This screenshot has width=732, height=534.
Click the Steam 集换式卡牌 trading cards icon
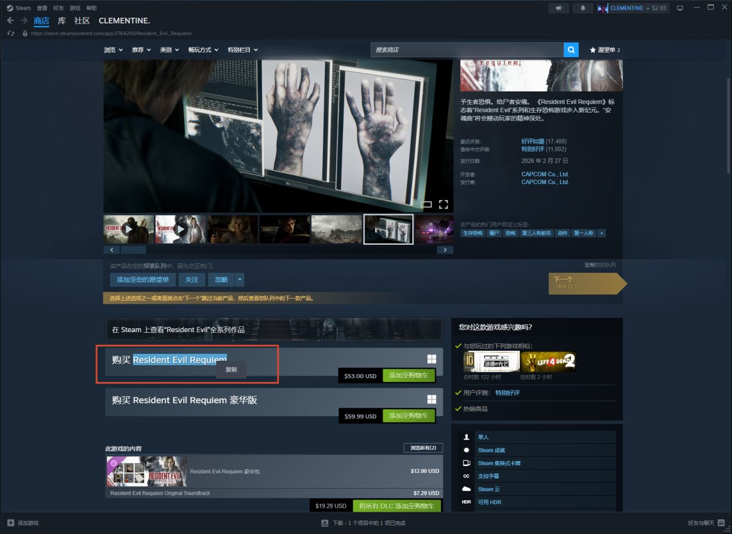point(467,463)
